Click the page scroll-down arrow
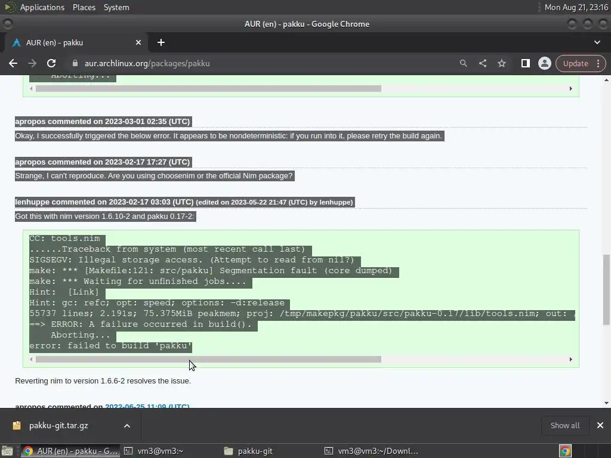 606,403
